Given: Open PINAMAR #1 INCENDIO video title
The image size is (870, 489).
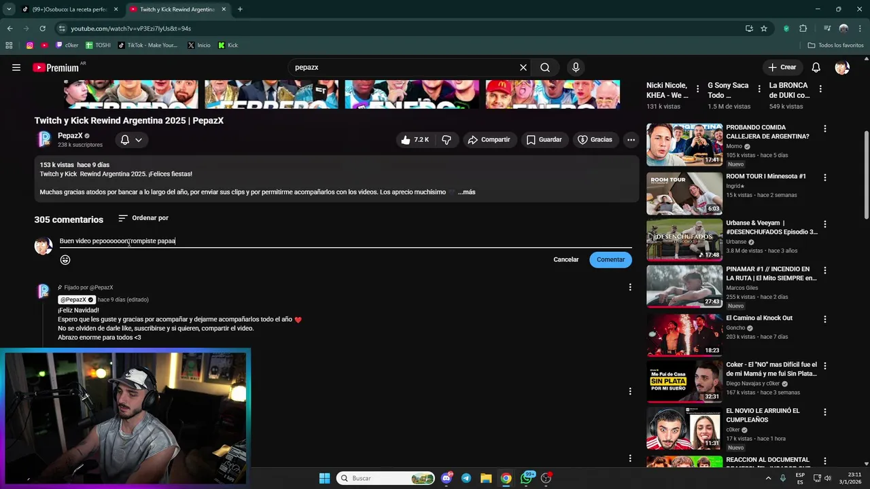Looking at the screenshot, I should tap(771, 274).
